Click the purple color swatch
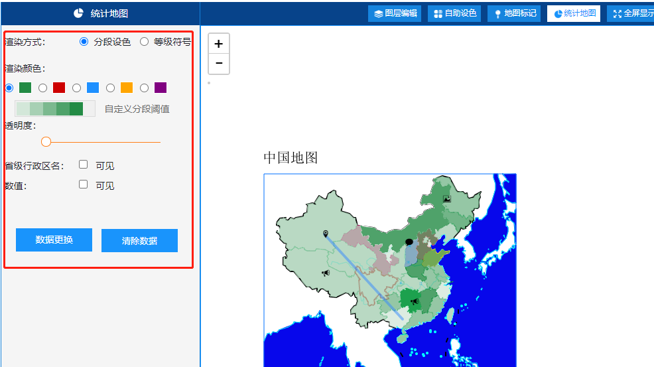 tap(160, 87)
